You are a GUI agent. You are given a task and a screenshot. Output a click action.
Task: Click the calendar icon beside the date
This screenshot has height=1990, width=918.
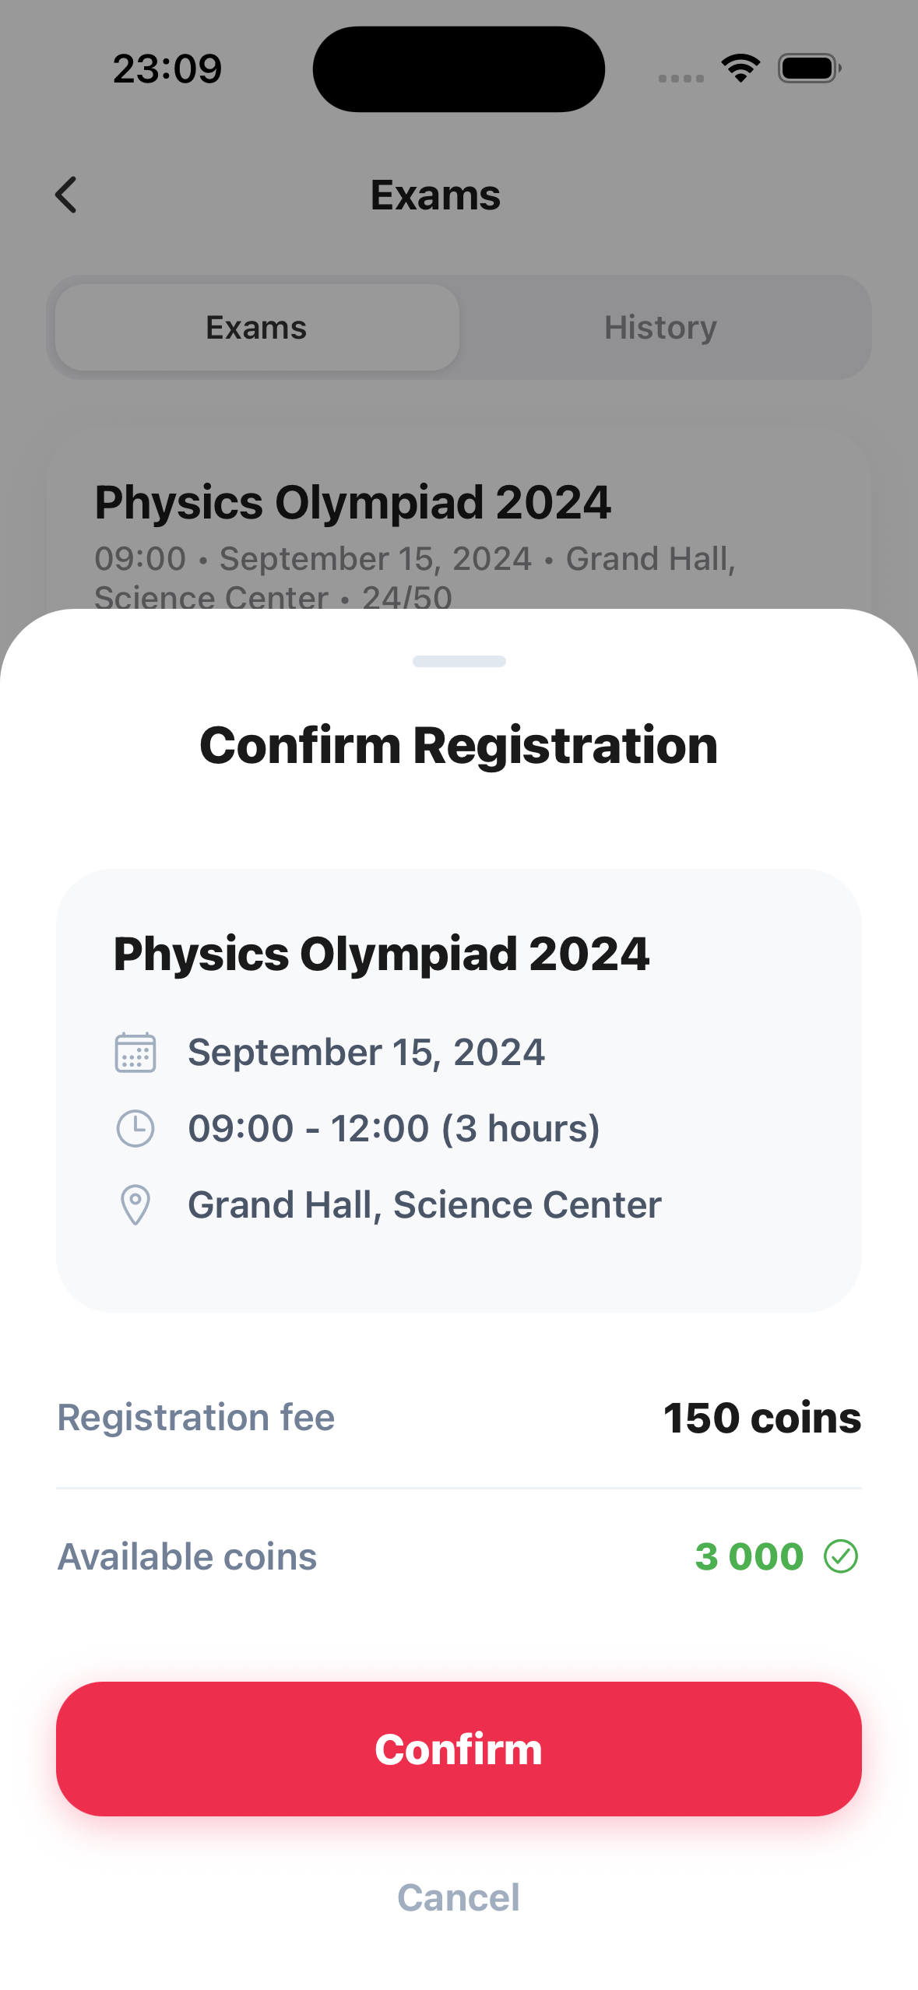point(135,1053)
